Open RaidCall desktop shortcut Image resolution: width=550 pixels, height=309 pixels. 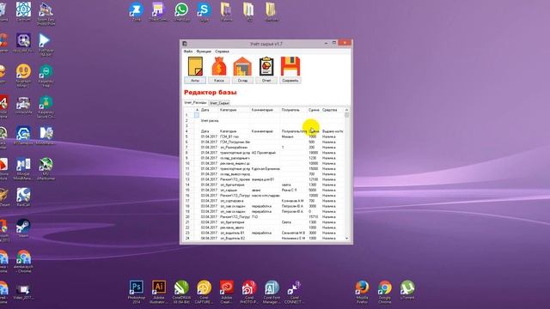(23, 197)
